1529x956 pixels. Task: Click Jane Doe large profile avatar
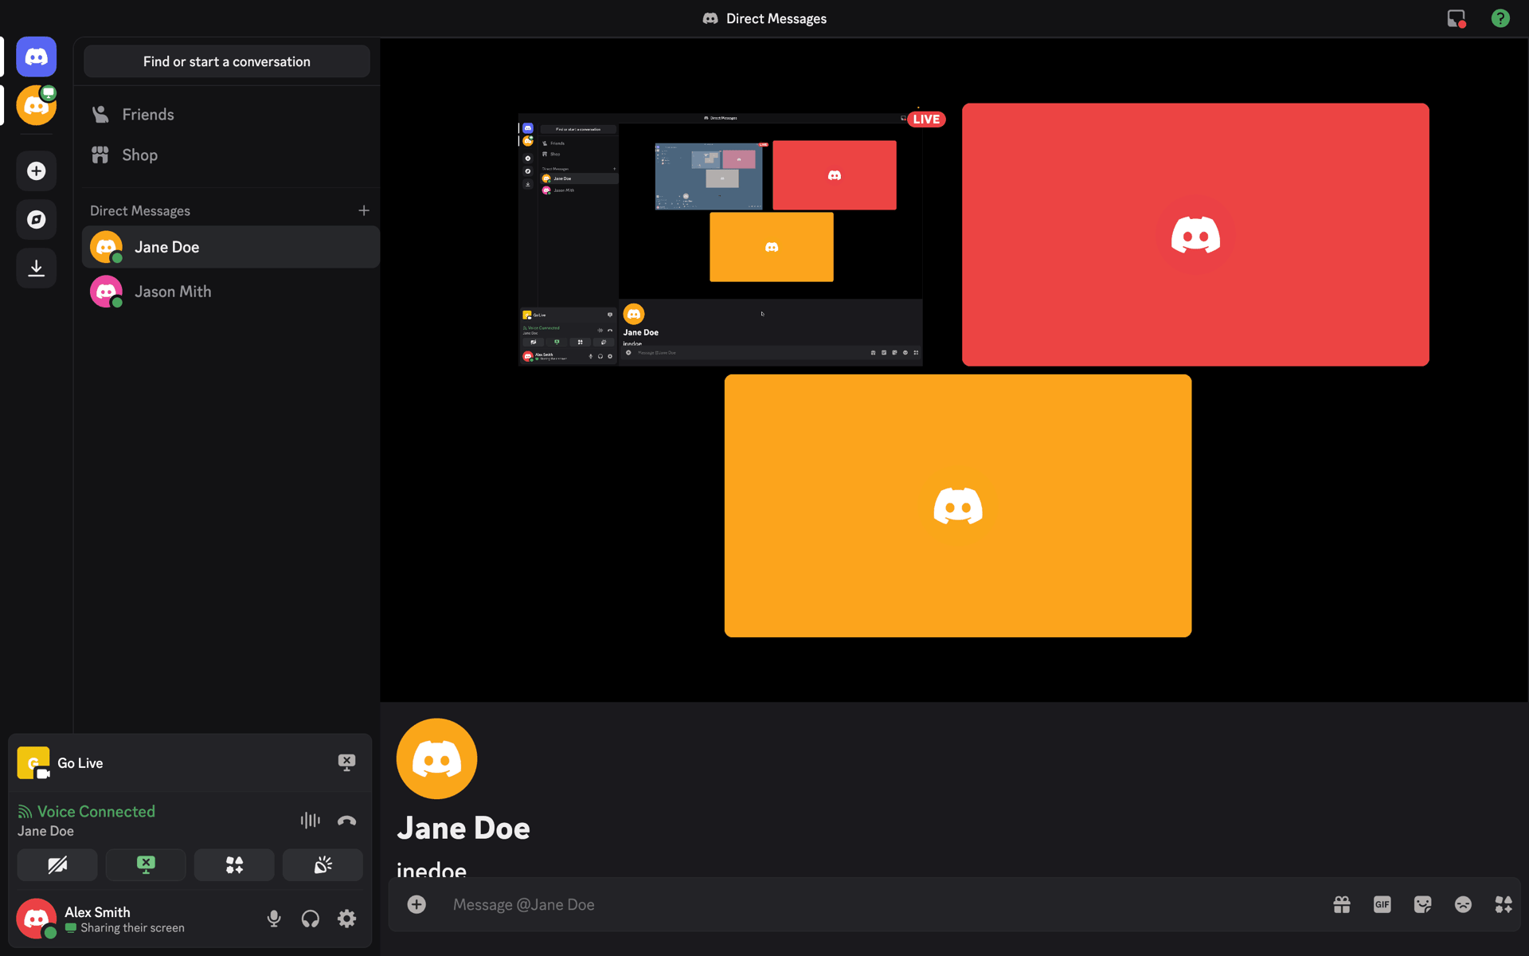click(436, 758)
